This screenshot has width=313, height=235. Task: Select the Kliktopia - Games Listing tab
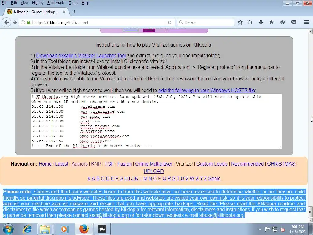[x=36, y=12]
